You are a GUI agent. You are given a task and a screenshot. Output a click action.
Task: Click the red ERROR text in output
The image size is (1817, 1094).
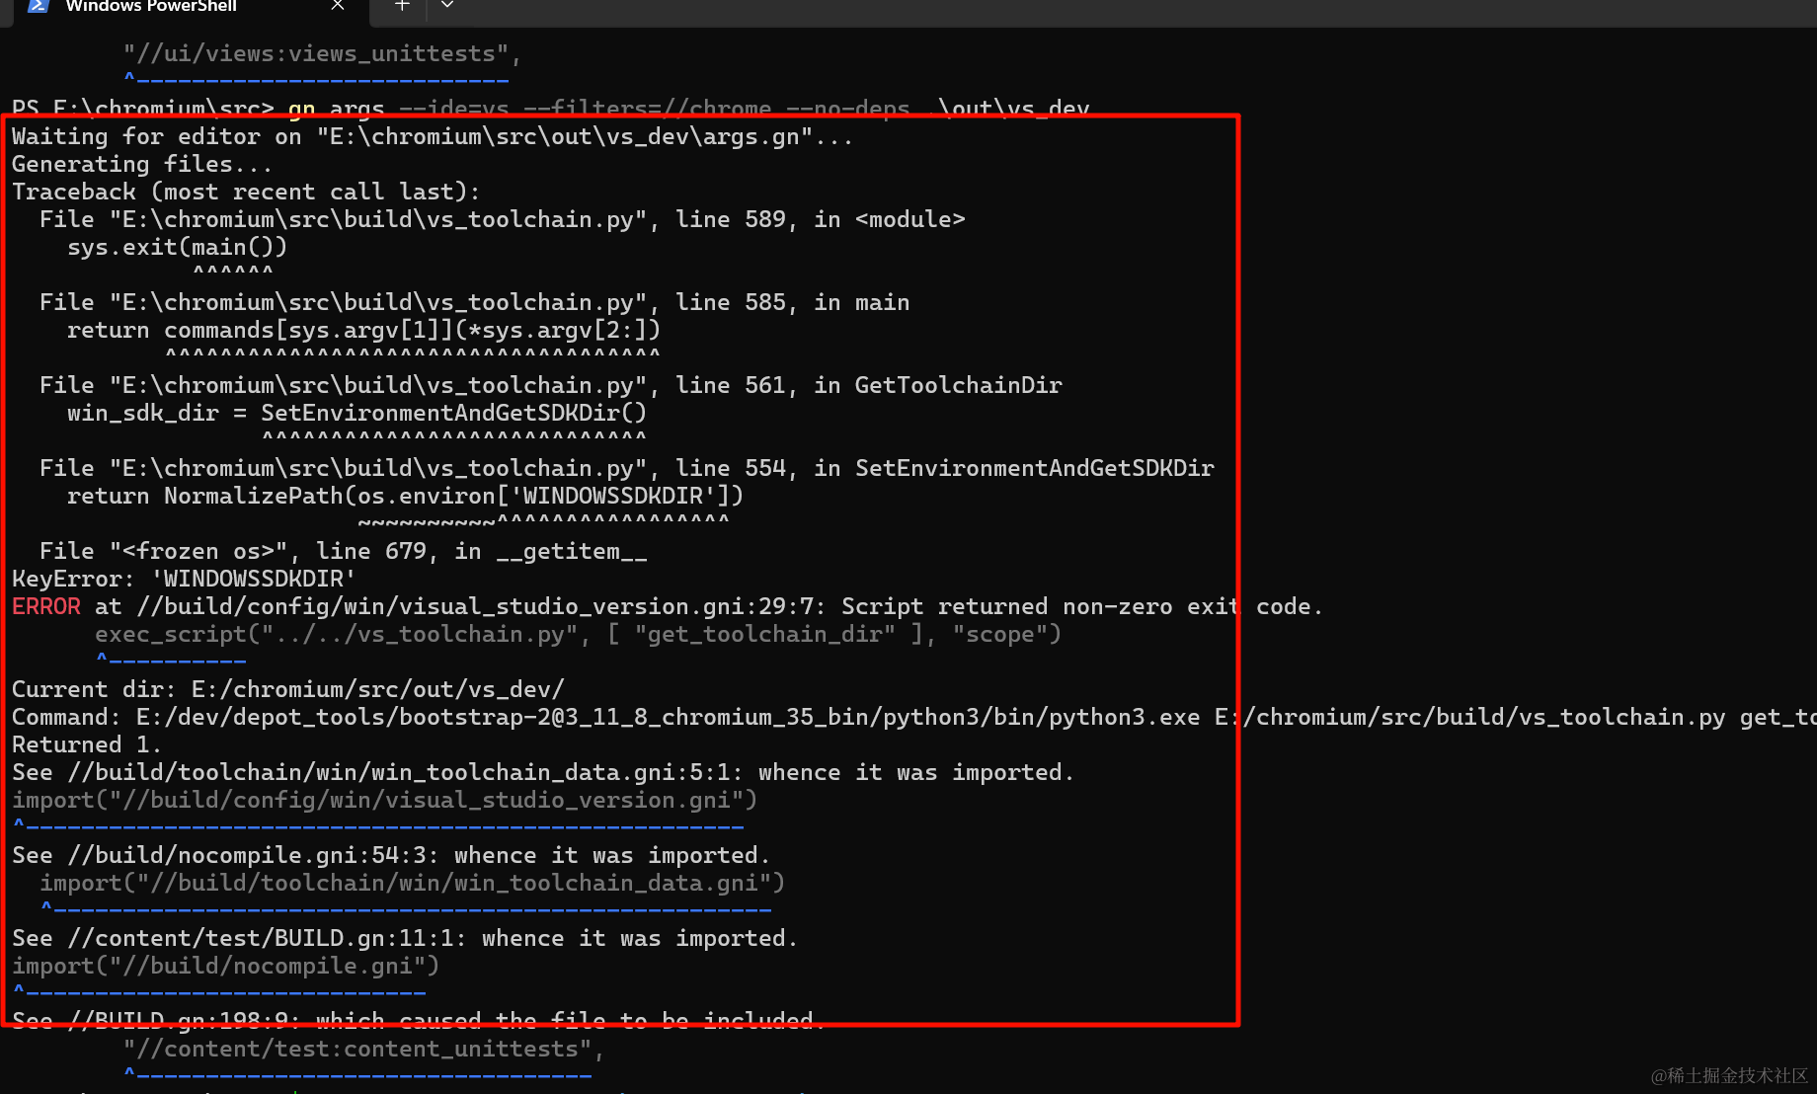click(46, 606)
